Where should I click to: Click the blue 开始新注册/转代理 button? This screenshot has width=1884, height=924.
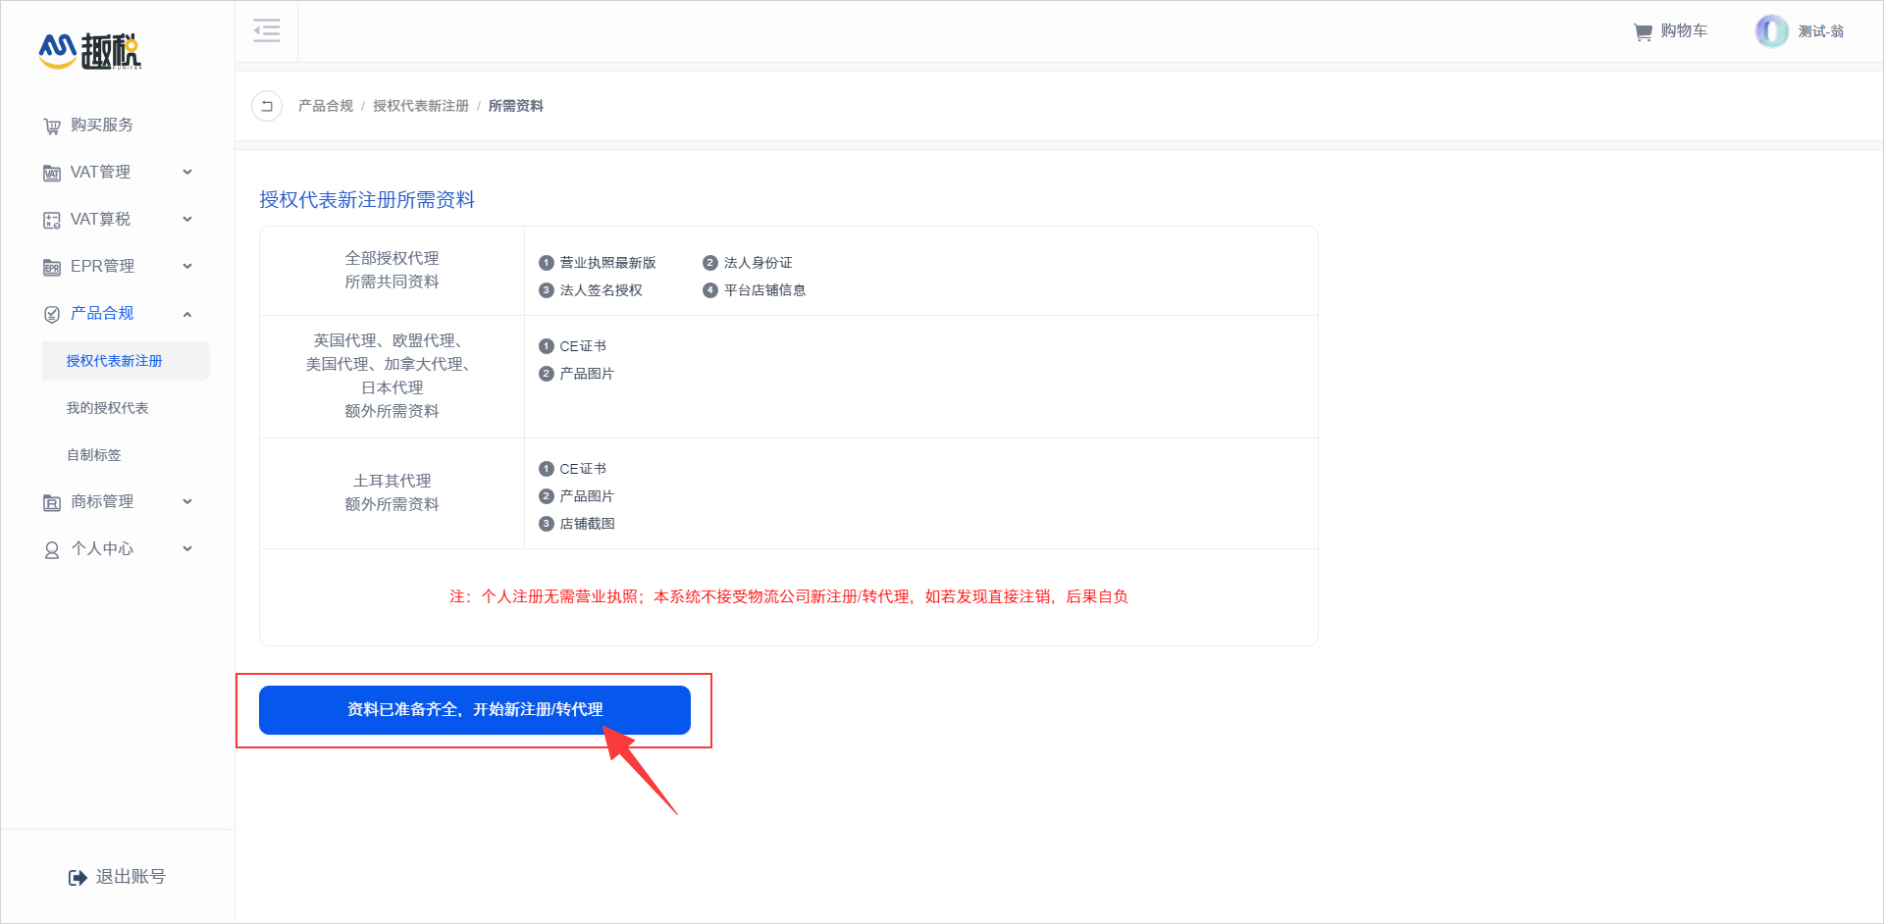coord(474,709)
